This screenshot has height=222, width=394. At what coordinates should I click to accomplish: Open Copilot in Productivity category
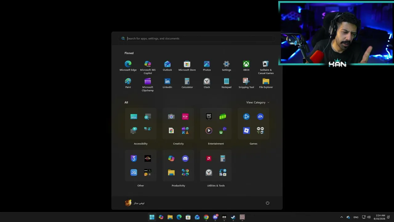pos(171,158)
